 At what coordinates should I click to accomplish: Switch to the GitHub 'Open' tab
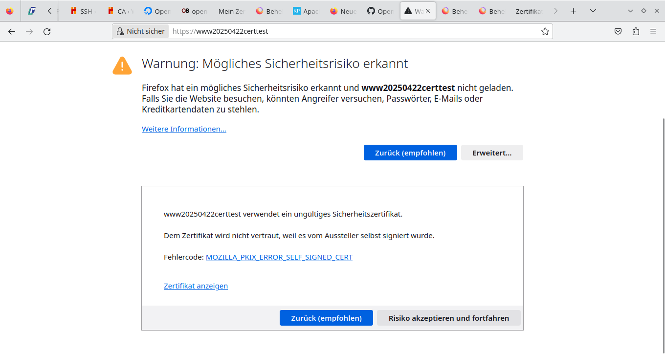click(x=379, y=11)
